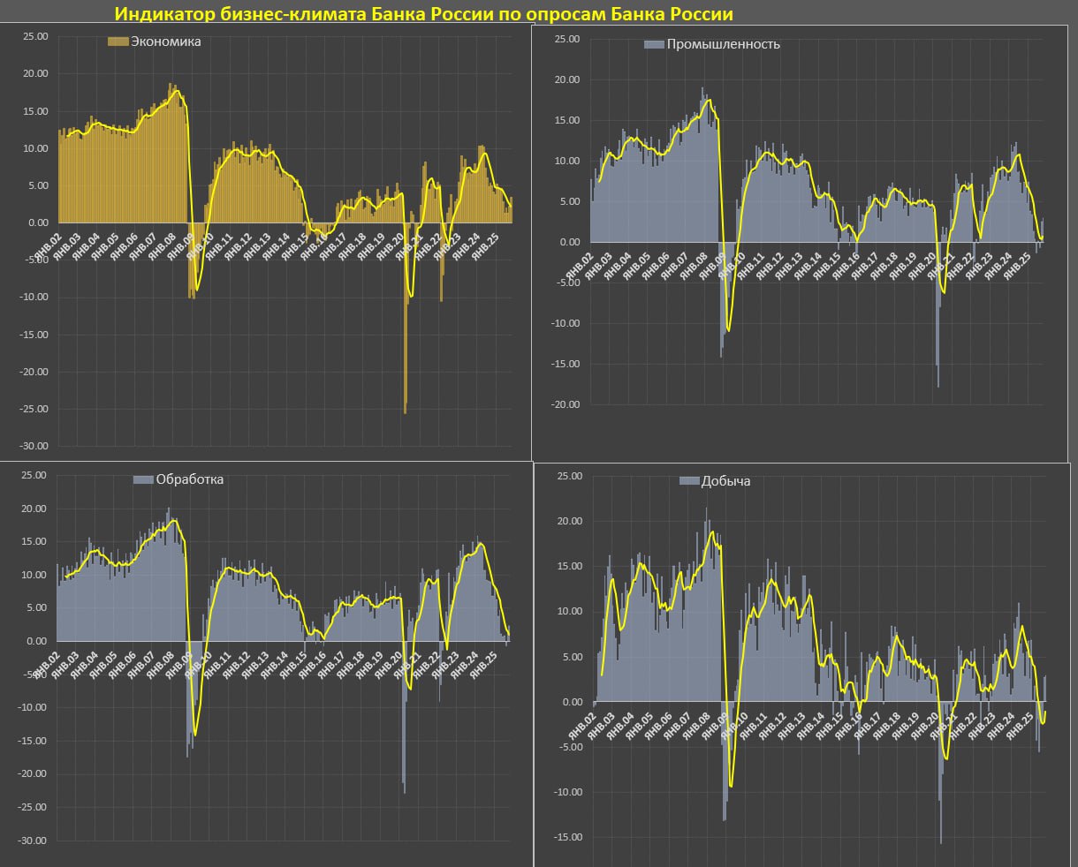Screen dimensions: 1078x867
Task: Select the Добыча legend label text
Action: coord(725,481)
